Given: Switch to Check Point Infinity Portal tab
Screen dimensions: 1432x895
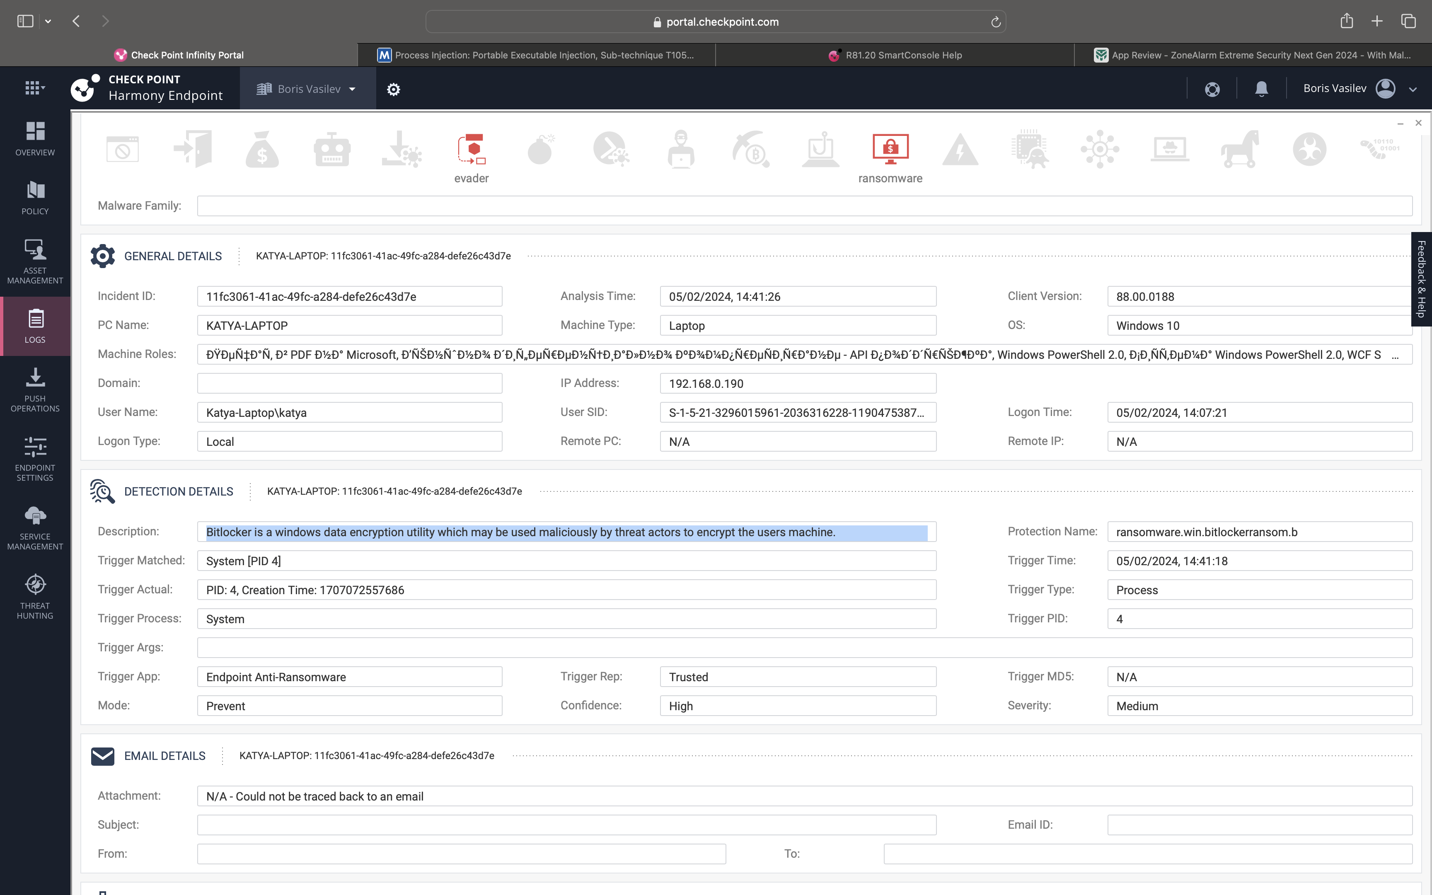Looking at the screenshot, I should coord(179,55).
